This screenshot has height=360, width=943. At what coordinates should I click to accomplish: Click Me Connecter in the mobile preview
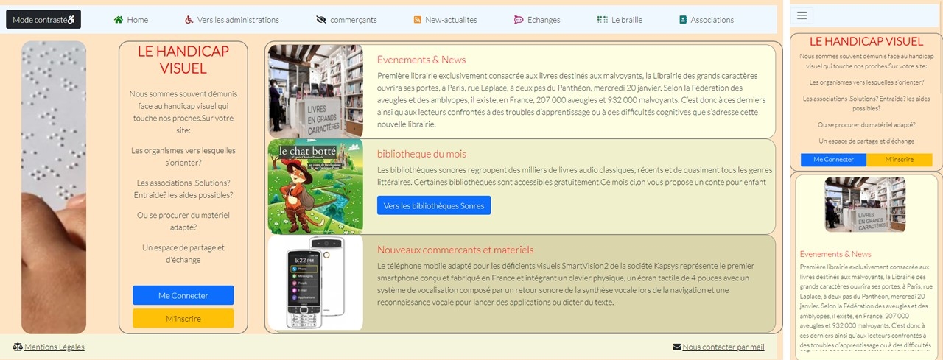(x=833, y=160)
